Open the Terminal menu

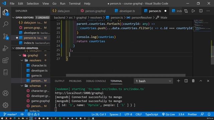pyautogui.click(x=75, y=4)
